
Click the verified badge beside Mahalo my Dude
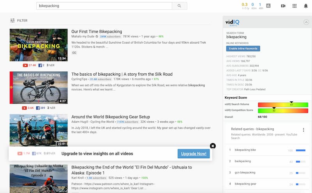pyautogui.click(x=97, y=36)
